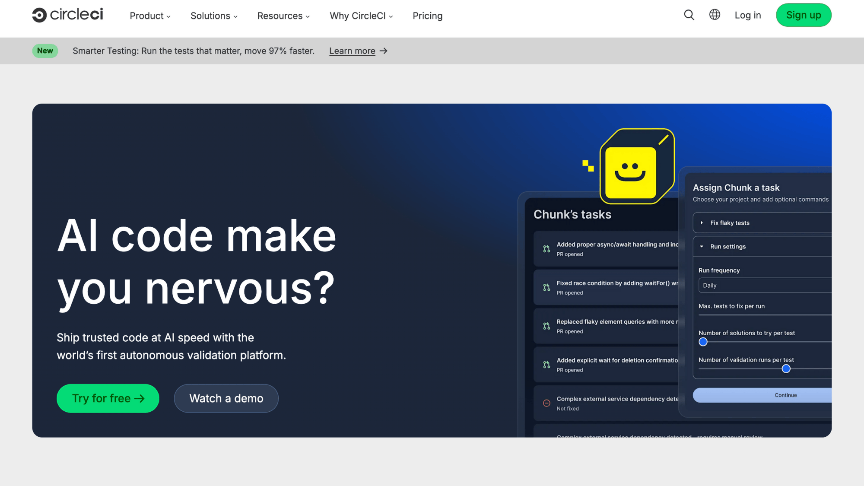Click pull request icon beside async/await task
This screenshot has height=486, width=864.
(x=546, y=249)
